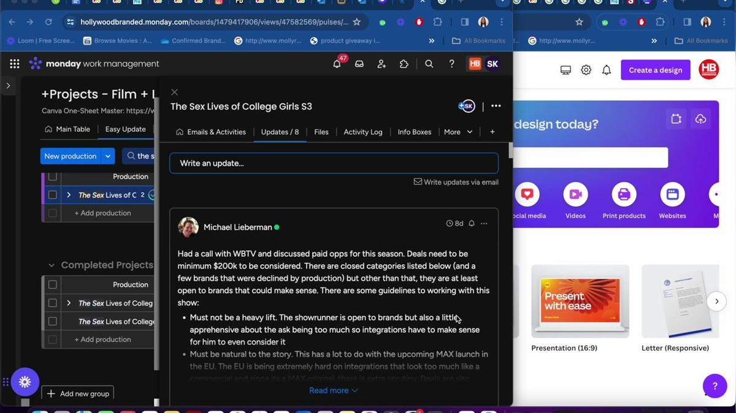Open Chrome extensions puzzle in monday window
Screen dimensions: 736x413
click(437, 22)
